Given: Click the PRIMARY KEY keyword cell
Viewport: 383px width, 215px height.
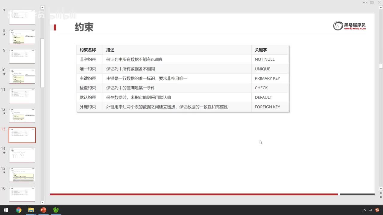Looking at the screenshot, I should pyautogui.click(x=270, y=78).
